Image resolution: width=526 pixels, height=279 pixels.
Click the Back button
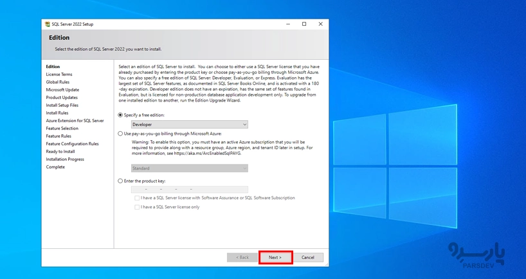click(242, 257)
